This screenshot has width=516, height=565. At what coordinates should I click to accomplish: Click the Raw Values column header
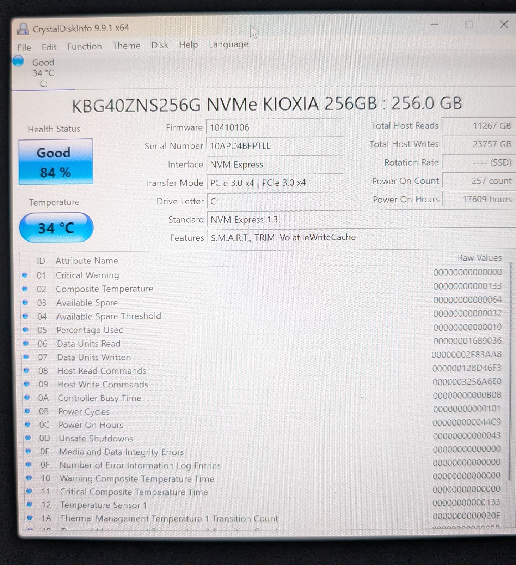click(480, 258)
